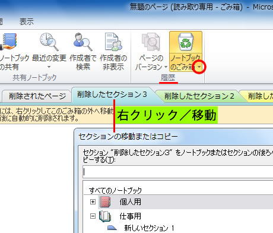Toggle Hide Authors (作成者の非表示) icon
The width and height of the screenshot is (273, 233).
(113, 42)
